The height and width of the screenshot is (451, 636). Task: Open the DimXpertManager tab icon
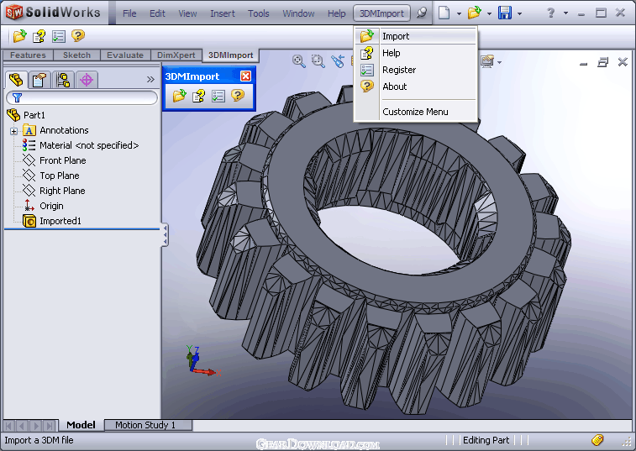87,80
